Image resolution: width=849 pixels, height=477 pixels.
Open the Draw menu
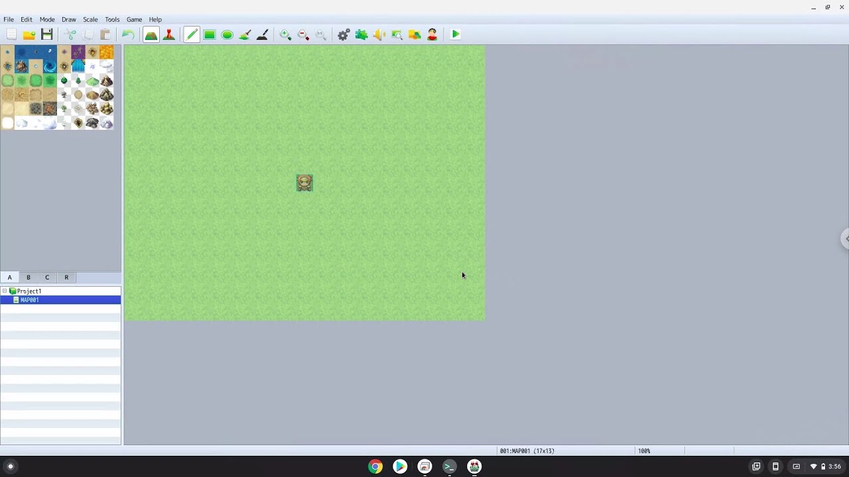69,19
